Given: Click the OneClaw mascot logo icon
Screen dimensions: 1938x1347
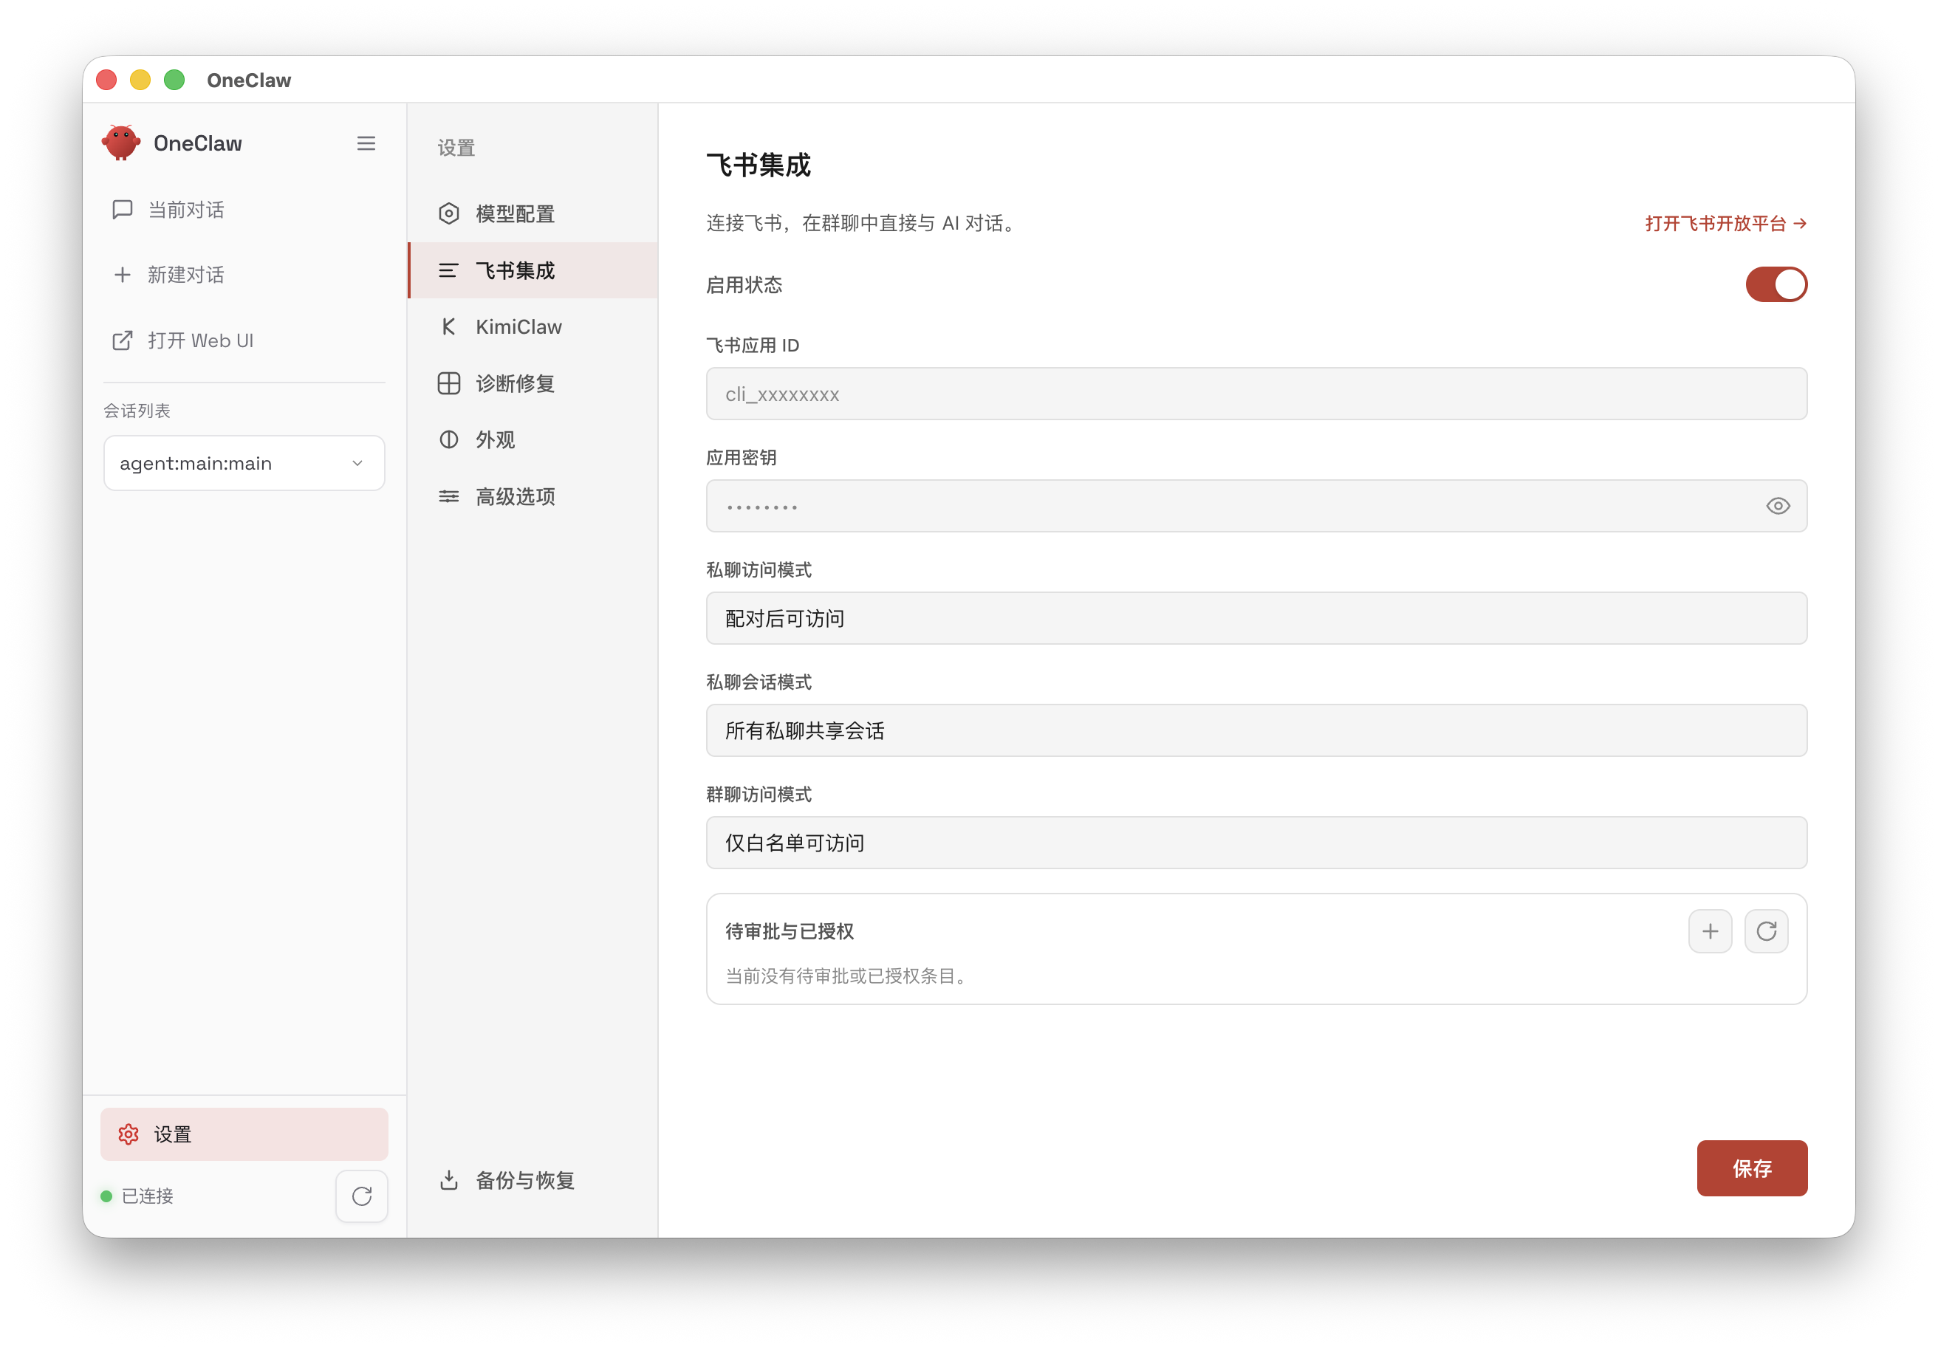Looking at the screenshot, I should 122,142.
